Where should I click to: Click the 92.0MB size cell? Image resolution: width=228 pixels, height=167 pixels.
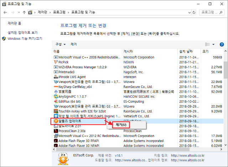217,92
